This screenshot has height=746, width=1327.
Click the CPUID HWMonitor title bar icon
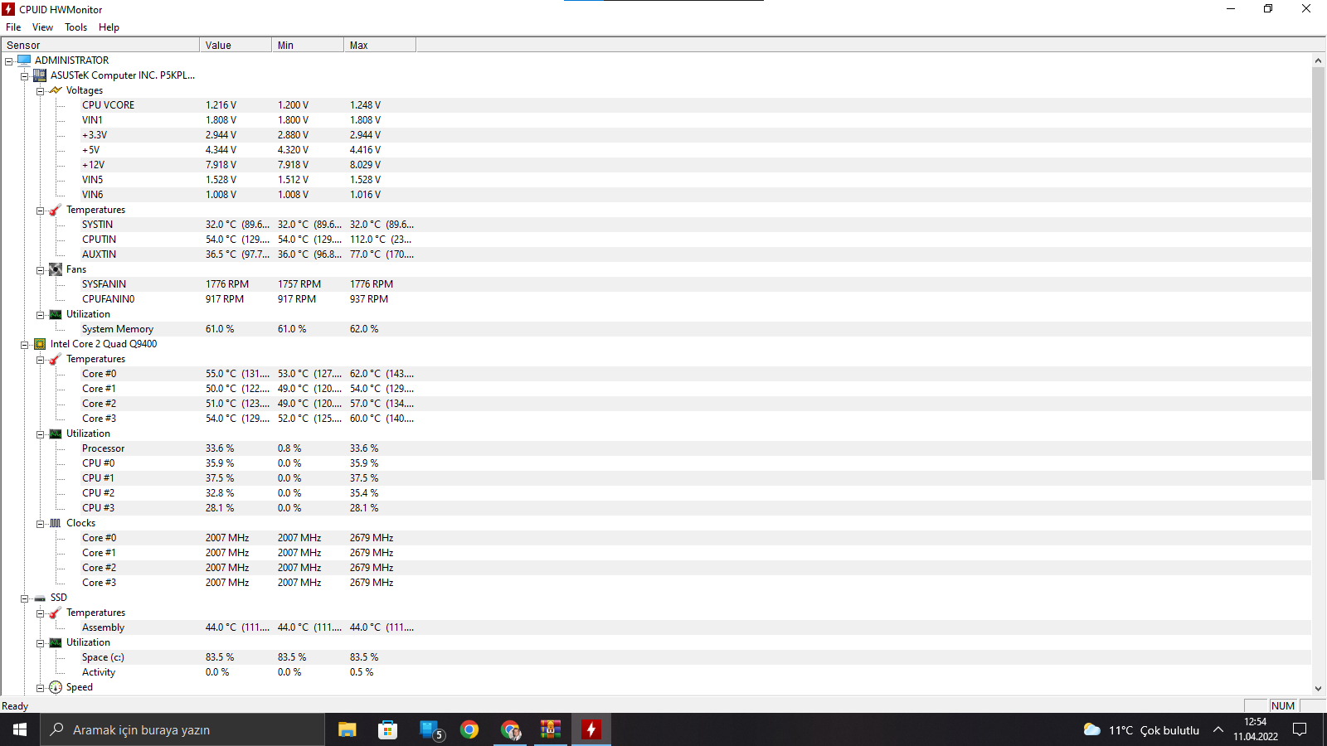click(8, 9)
